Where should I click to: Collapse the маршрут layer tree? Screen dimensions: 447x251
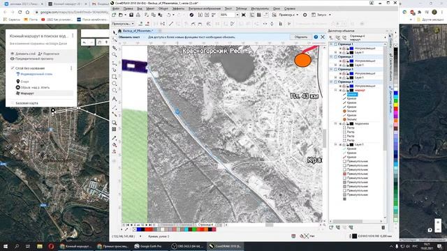[335, 90]
